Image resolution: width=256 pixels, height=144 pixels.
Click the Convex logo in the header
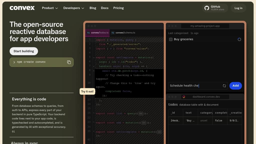[x=22, y=8]
